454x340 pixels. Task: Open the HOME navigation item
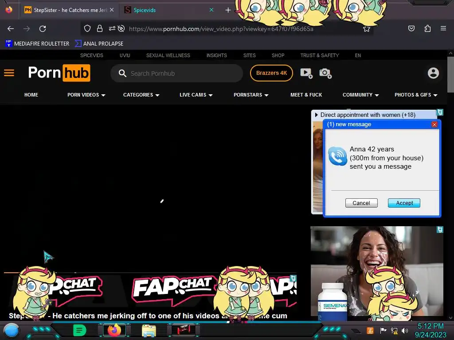(31, 95)
